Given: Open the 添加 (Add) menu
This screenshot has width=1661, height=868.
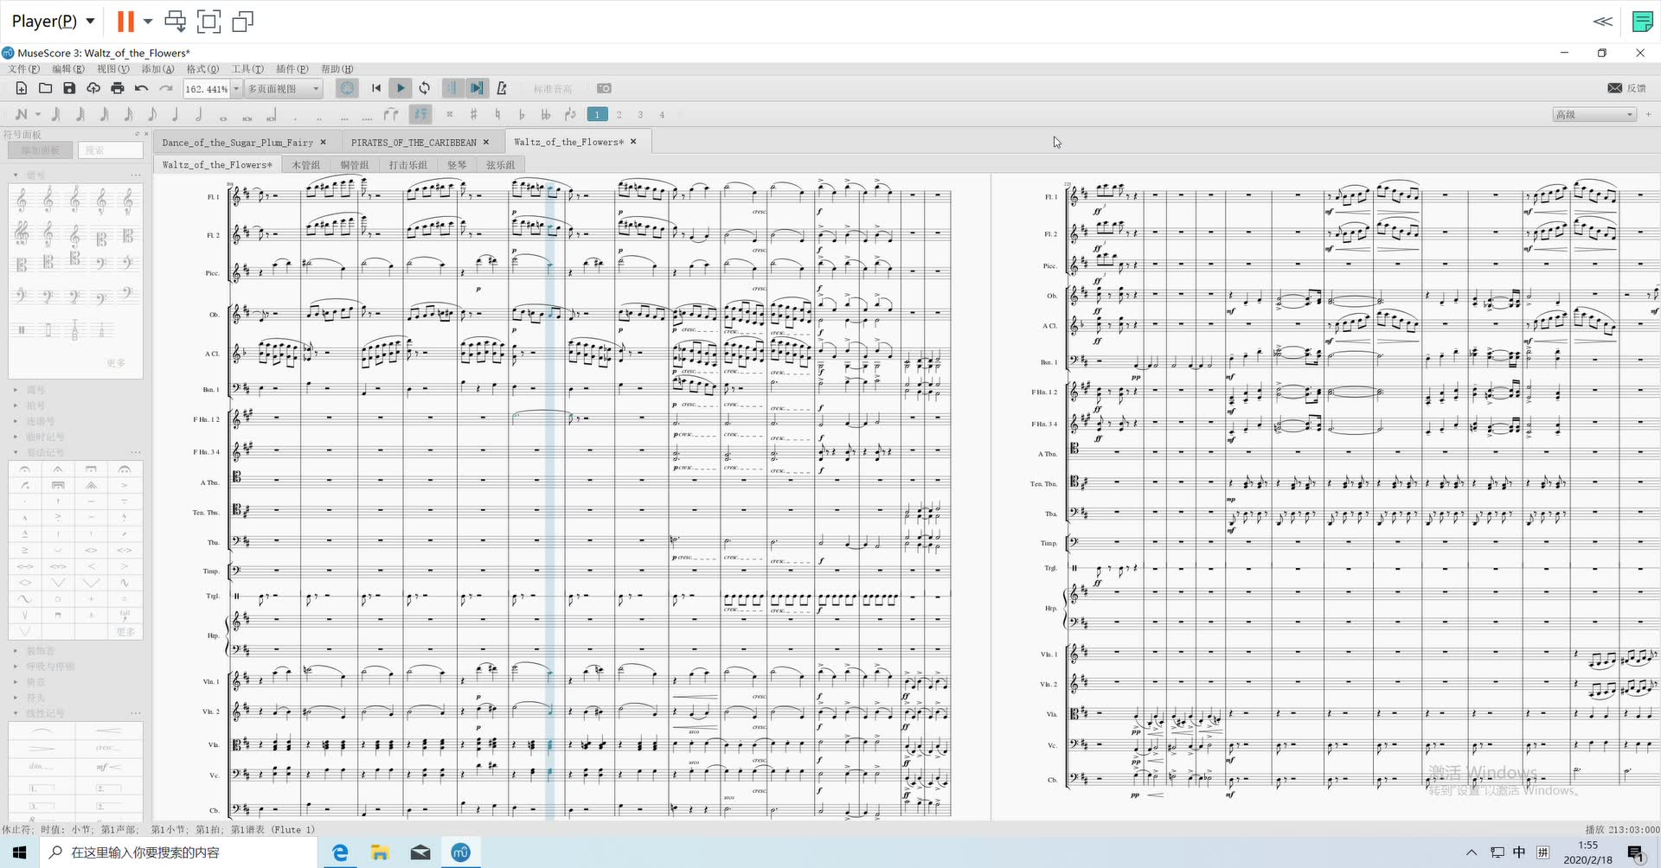Looking at the screenshot, I should coord(157,69).
